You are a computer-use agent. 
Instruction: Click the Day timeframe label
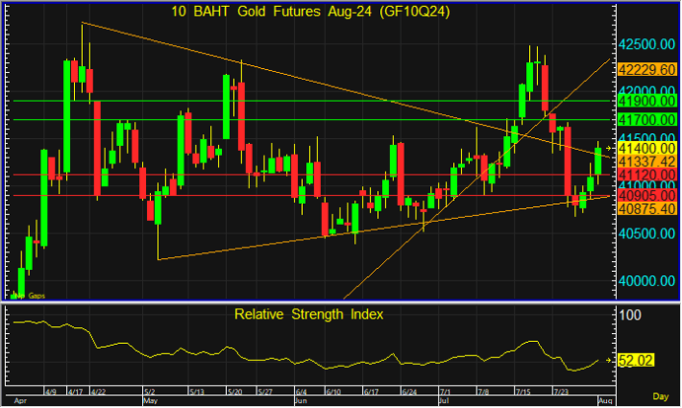click(x=662, y=401)
